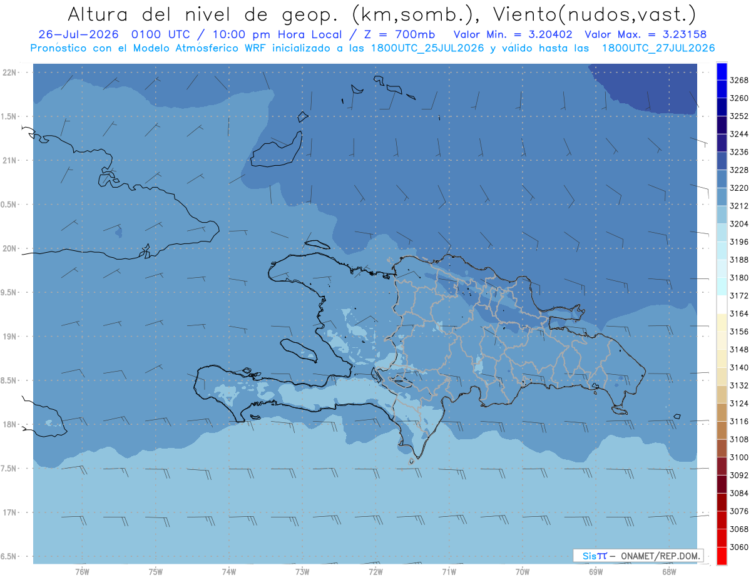Click the latitude label '22N'

pos(9,72)
